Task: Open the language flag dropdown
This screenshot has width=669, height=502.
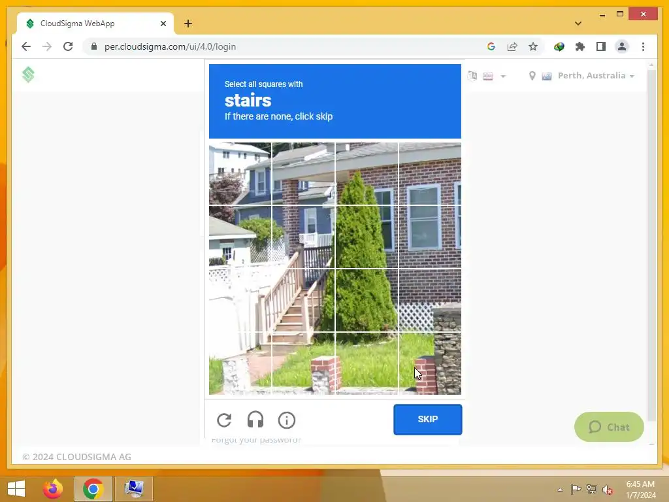Action: click(x=494, y=76)
